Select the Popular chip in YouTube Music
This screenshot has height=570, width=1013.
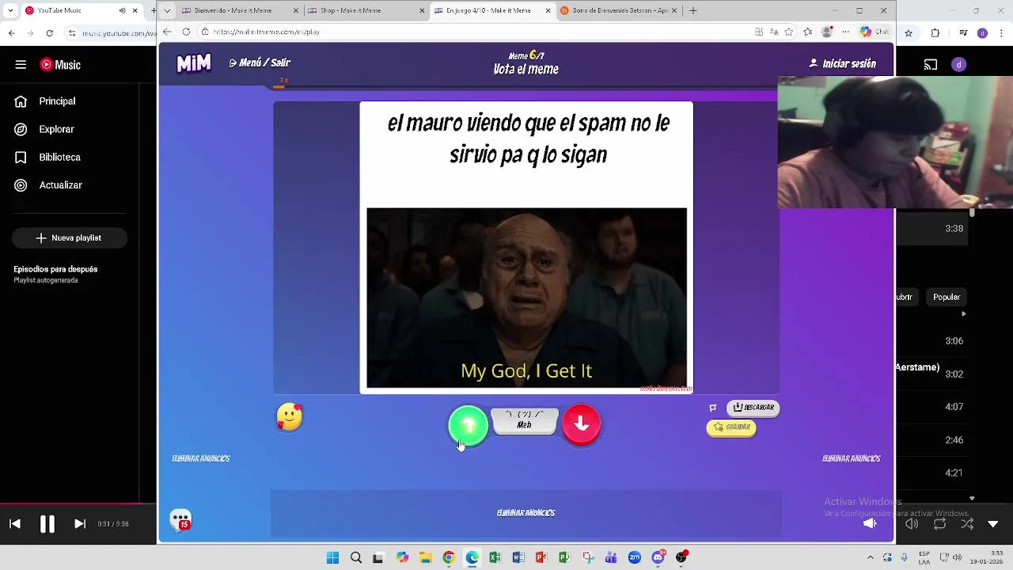(x=947, y=297)
